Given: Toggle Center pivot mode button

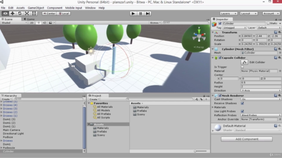Looking at the screenshot, I should click(49, 14).
